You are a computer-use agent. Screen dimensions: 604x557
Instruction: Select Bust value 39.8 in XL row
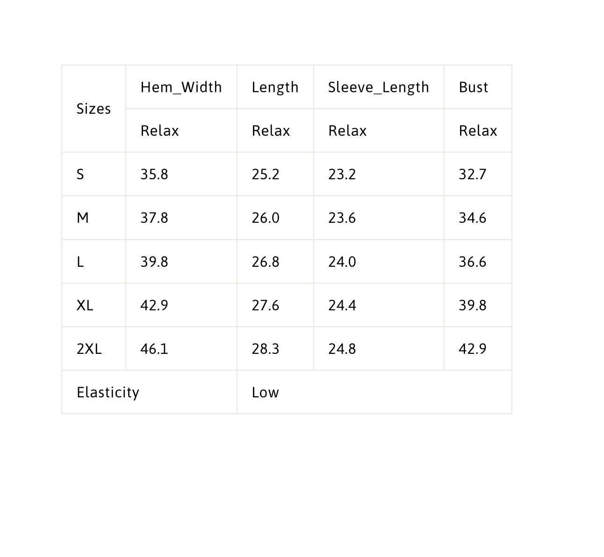(x=473, y=305)
